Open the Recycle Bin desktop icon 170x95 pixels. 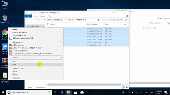click(x=5, y=19)
